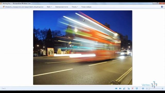Click Электронная почта in toolbar
Screen dimensions: 165x93
(x=62, y=7)
